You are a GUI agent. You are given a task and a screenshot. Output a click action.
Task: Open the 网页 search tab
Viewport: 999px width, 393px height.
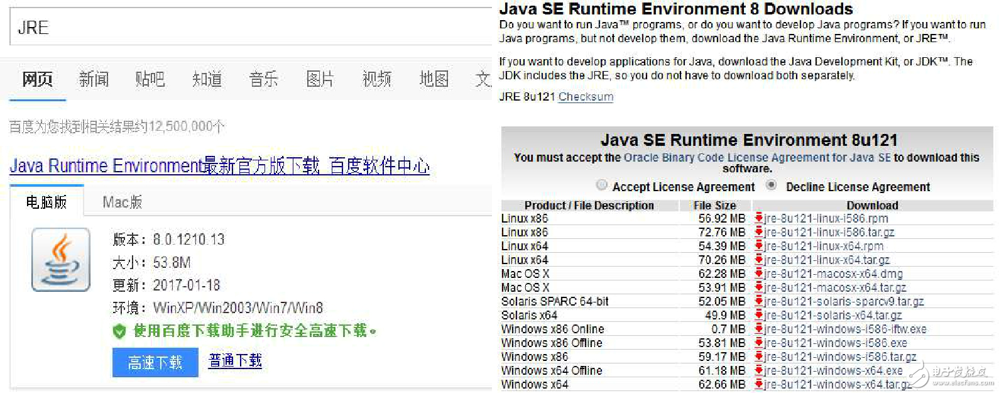click(x=38, y=79)
